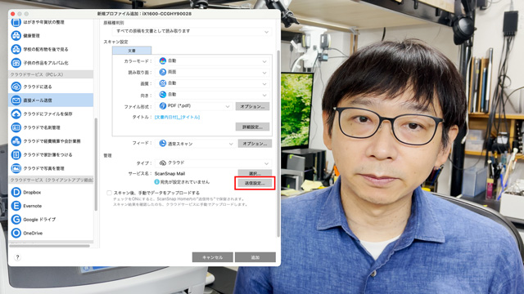
Task: Open the タイトル naming link
Action: tap(177, 117)
